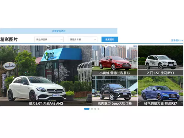The image size is (184, 138).
Task: Select the second carousel dot
Action: (x=92, y=109)
